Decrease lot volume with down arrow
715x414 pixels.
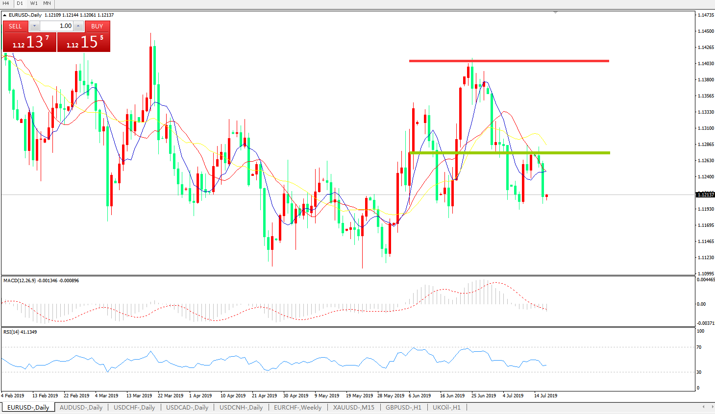click(34, 26)
